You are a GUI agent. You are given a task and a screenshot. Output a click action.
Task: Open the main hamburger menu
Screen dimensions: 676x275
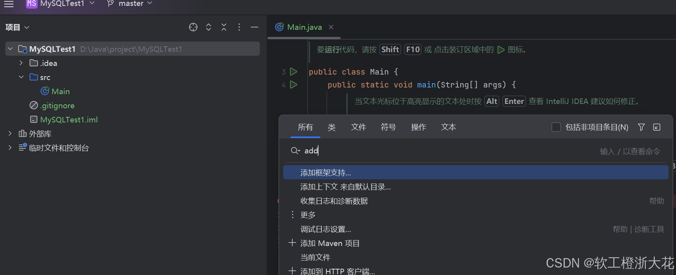point(9,4)
